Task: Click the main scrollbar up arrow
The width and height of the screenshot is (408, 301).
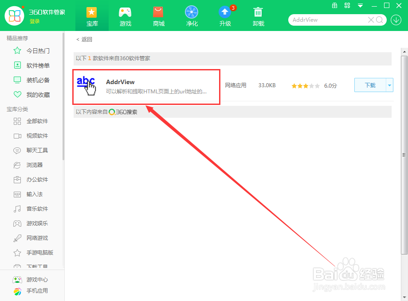Action: click(x=404, y=52)
